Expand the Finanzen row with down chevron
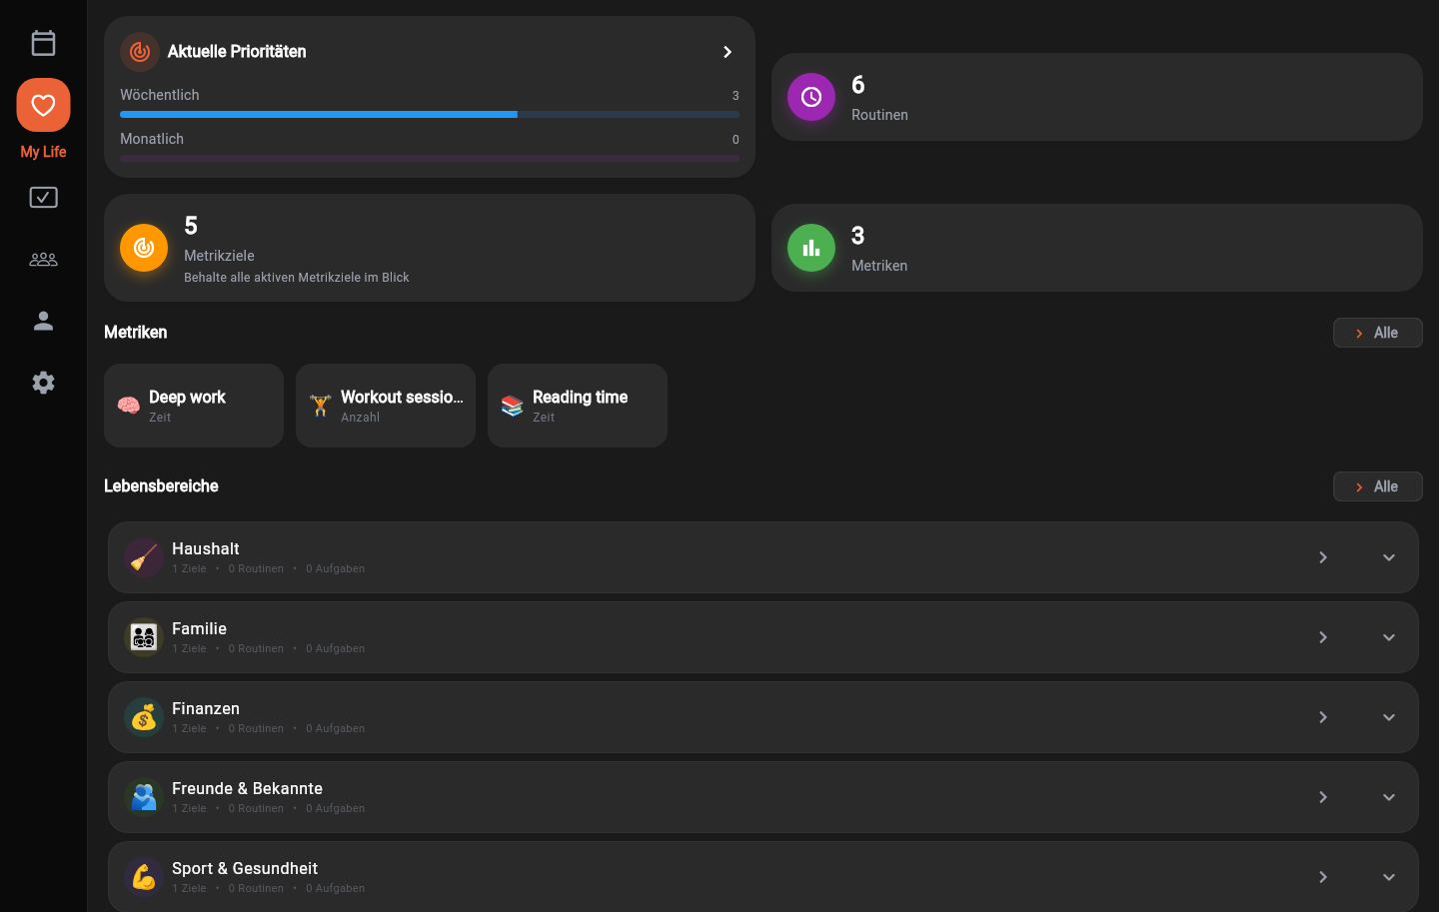The image size is (1439, 912). (1389, 717)
